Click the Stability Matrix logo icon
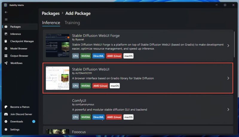Image resolution: width=239 pixels, height=137 pixels. 5,5
